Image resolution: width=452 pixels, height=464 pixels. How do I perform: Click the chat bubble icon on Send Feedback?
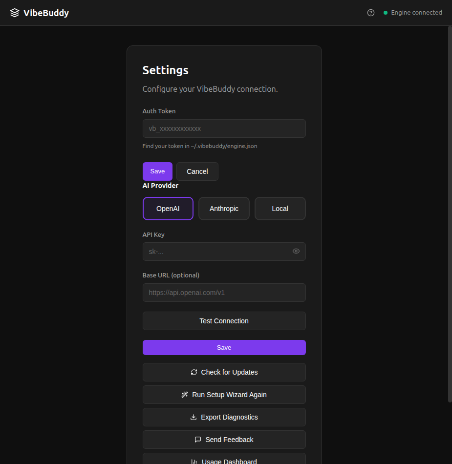(197, 440)
